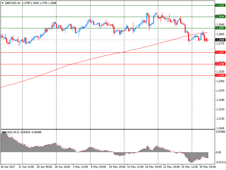This screenshot has width=226, height=170.
Task: Click the 1.2775 price scale value
Action: 221,44
